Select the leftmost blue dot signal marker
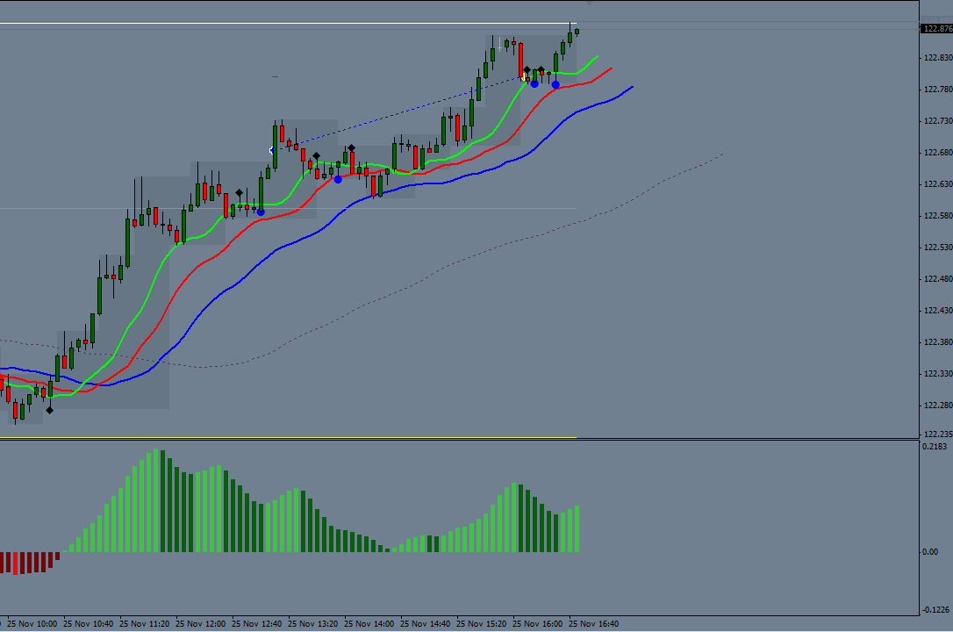The height and width of the screenshot is (632, 953). pos(261,212)
